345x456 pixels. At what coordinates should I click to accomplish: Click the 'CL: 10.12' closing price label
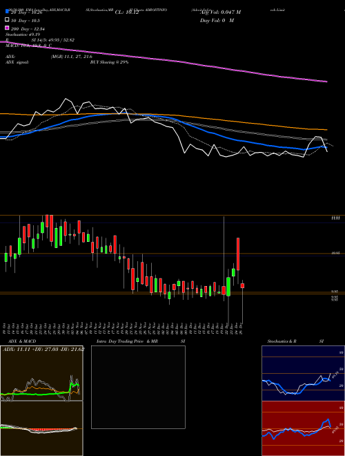[x=127, y=12]
